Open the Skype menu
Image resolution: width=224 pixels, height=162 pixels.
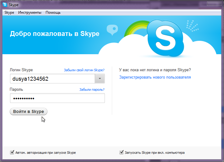tap(9, 12)
